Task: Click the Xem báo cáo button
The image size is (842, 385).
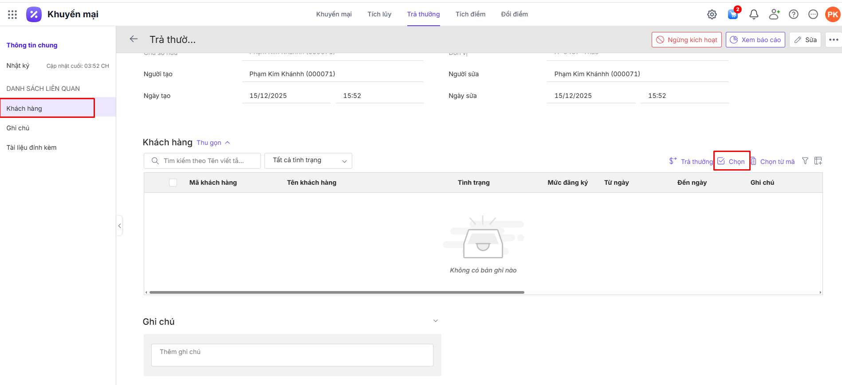Action: [x=755, y=40]
